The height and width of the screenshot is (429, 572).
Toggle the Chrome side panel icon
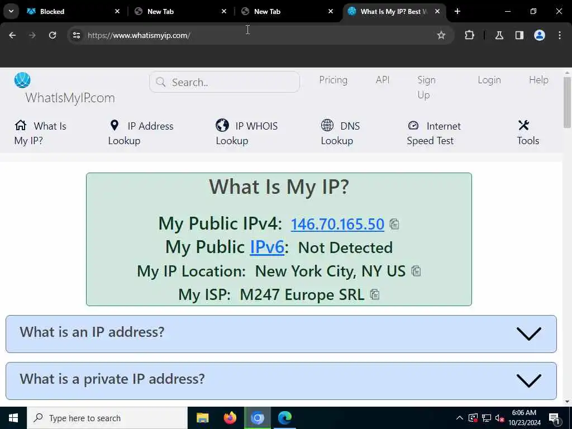coord(519,35)
